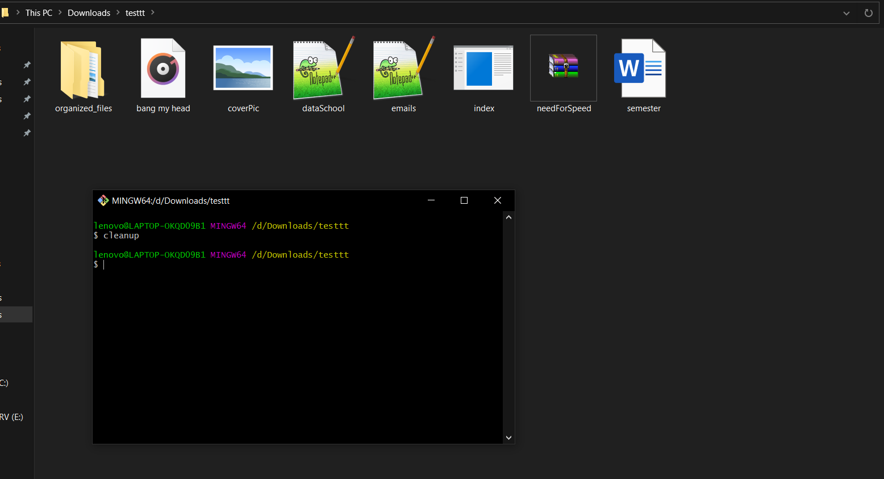The height and width of the screenshot is (479, 884).
Task: Navigate to Downloads in the breadcrumb
Action: 89,12
